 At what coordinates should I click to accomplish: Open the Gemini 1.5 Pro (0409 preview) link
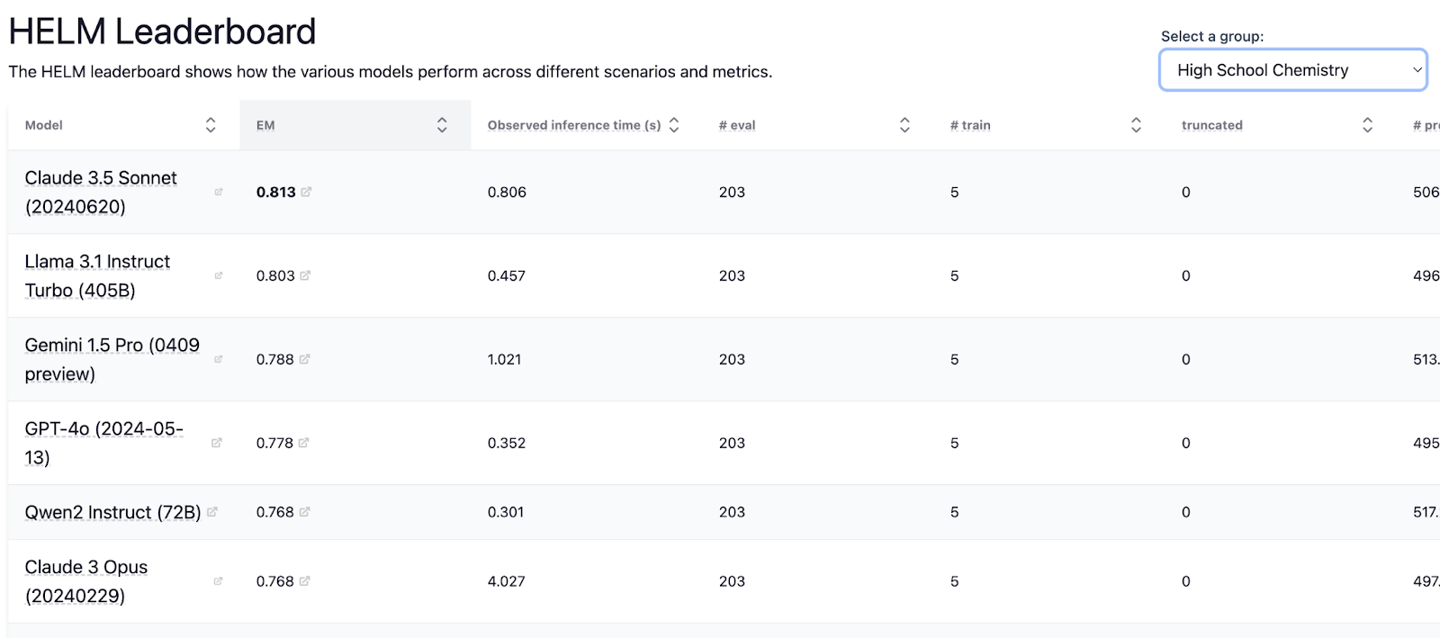(x=112, y=360)
